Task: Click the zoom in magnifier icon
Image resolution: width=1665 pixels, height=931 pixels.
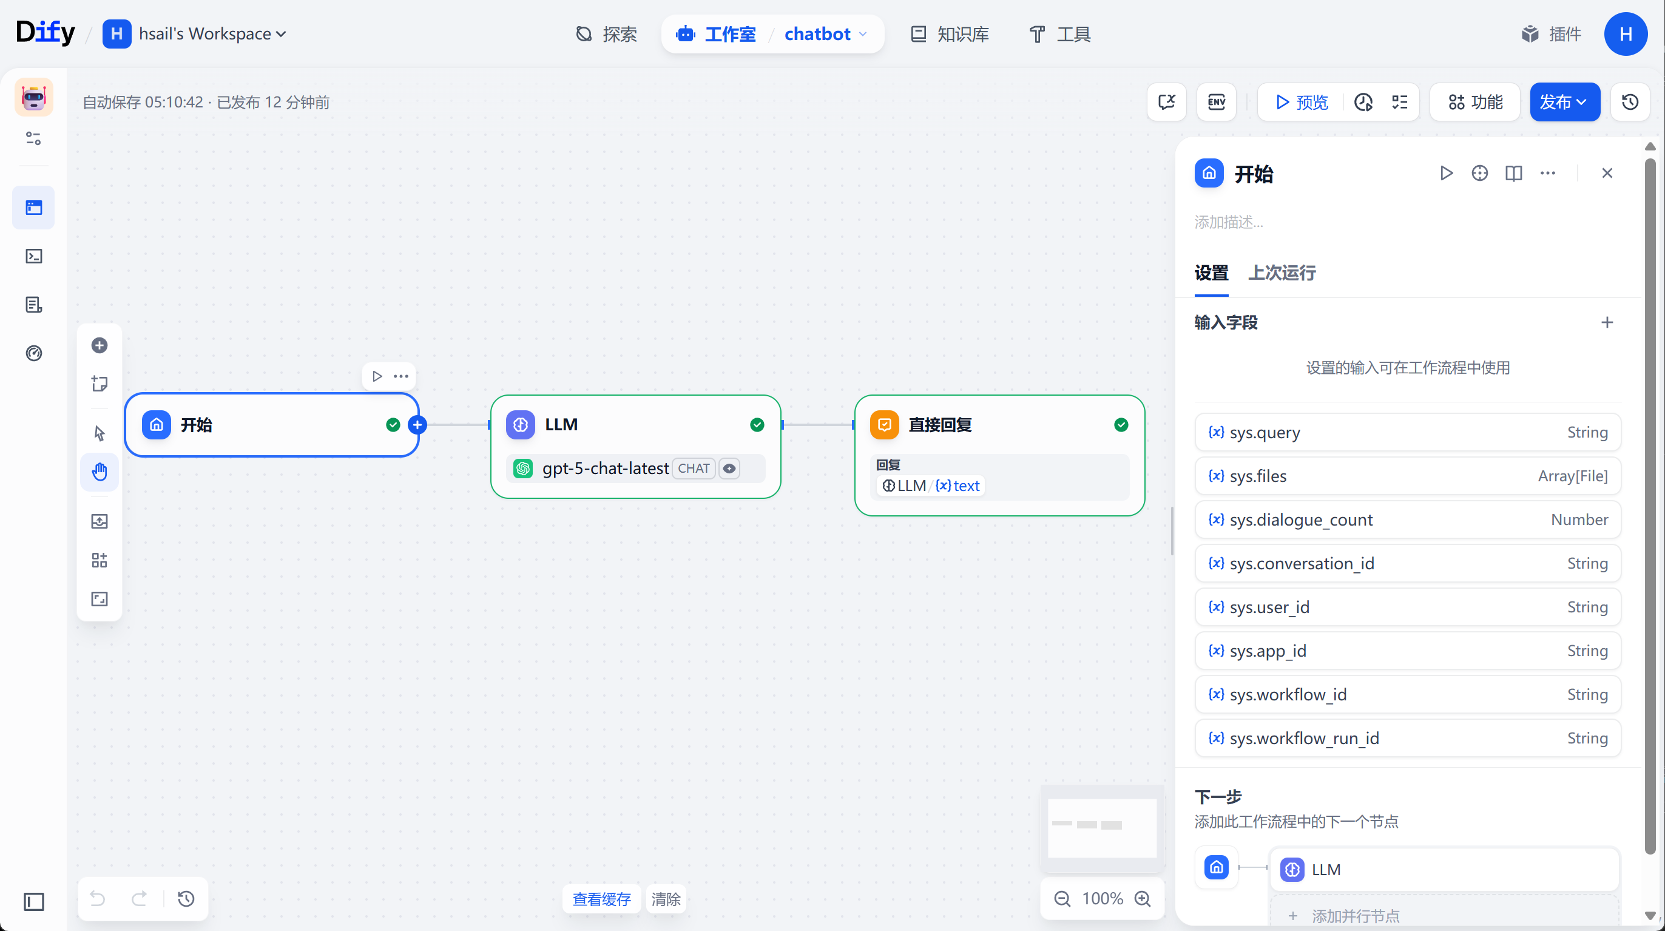Action: [x=1143, y=899]
